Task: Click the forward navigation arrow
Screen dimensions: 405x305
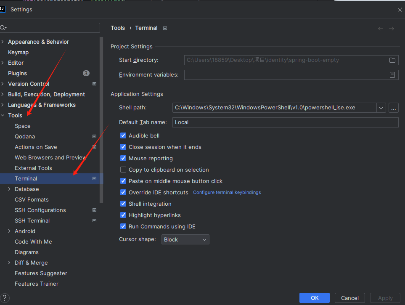Action: tap(392, 29)
